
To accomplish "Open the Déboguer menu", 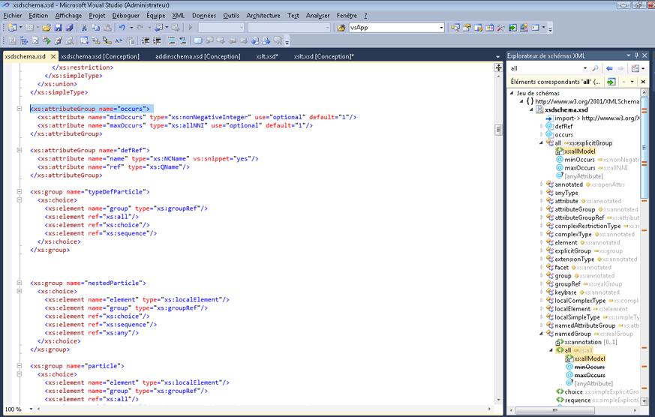I will coord(126,16).
